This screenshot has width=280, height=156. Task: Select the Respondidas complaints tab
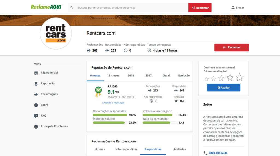click(x=153, y=149)
